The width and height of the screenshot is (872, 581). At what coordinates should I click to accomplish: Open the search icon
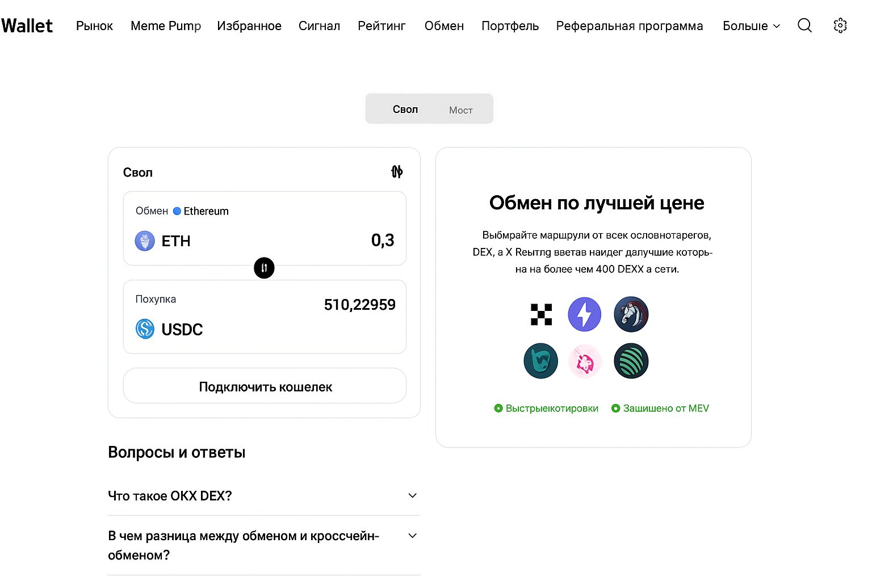(804, 26)
